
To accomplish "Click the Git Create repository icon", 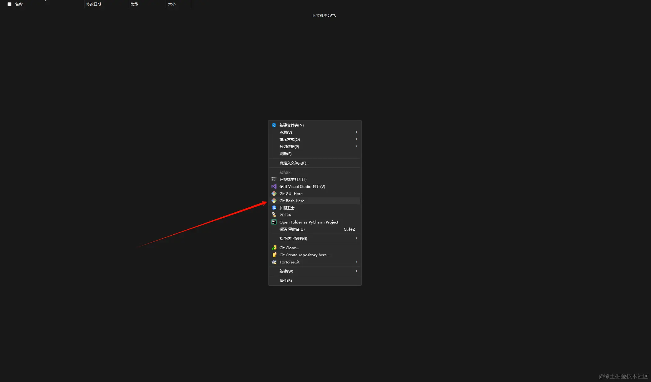I will (274, 255).
